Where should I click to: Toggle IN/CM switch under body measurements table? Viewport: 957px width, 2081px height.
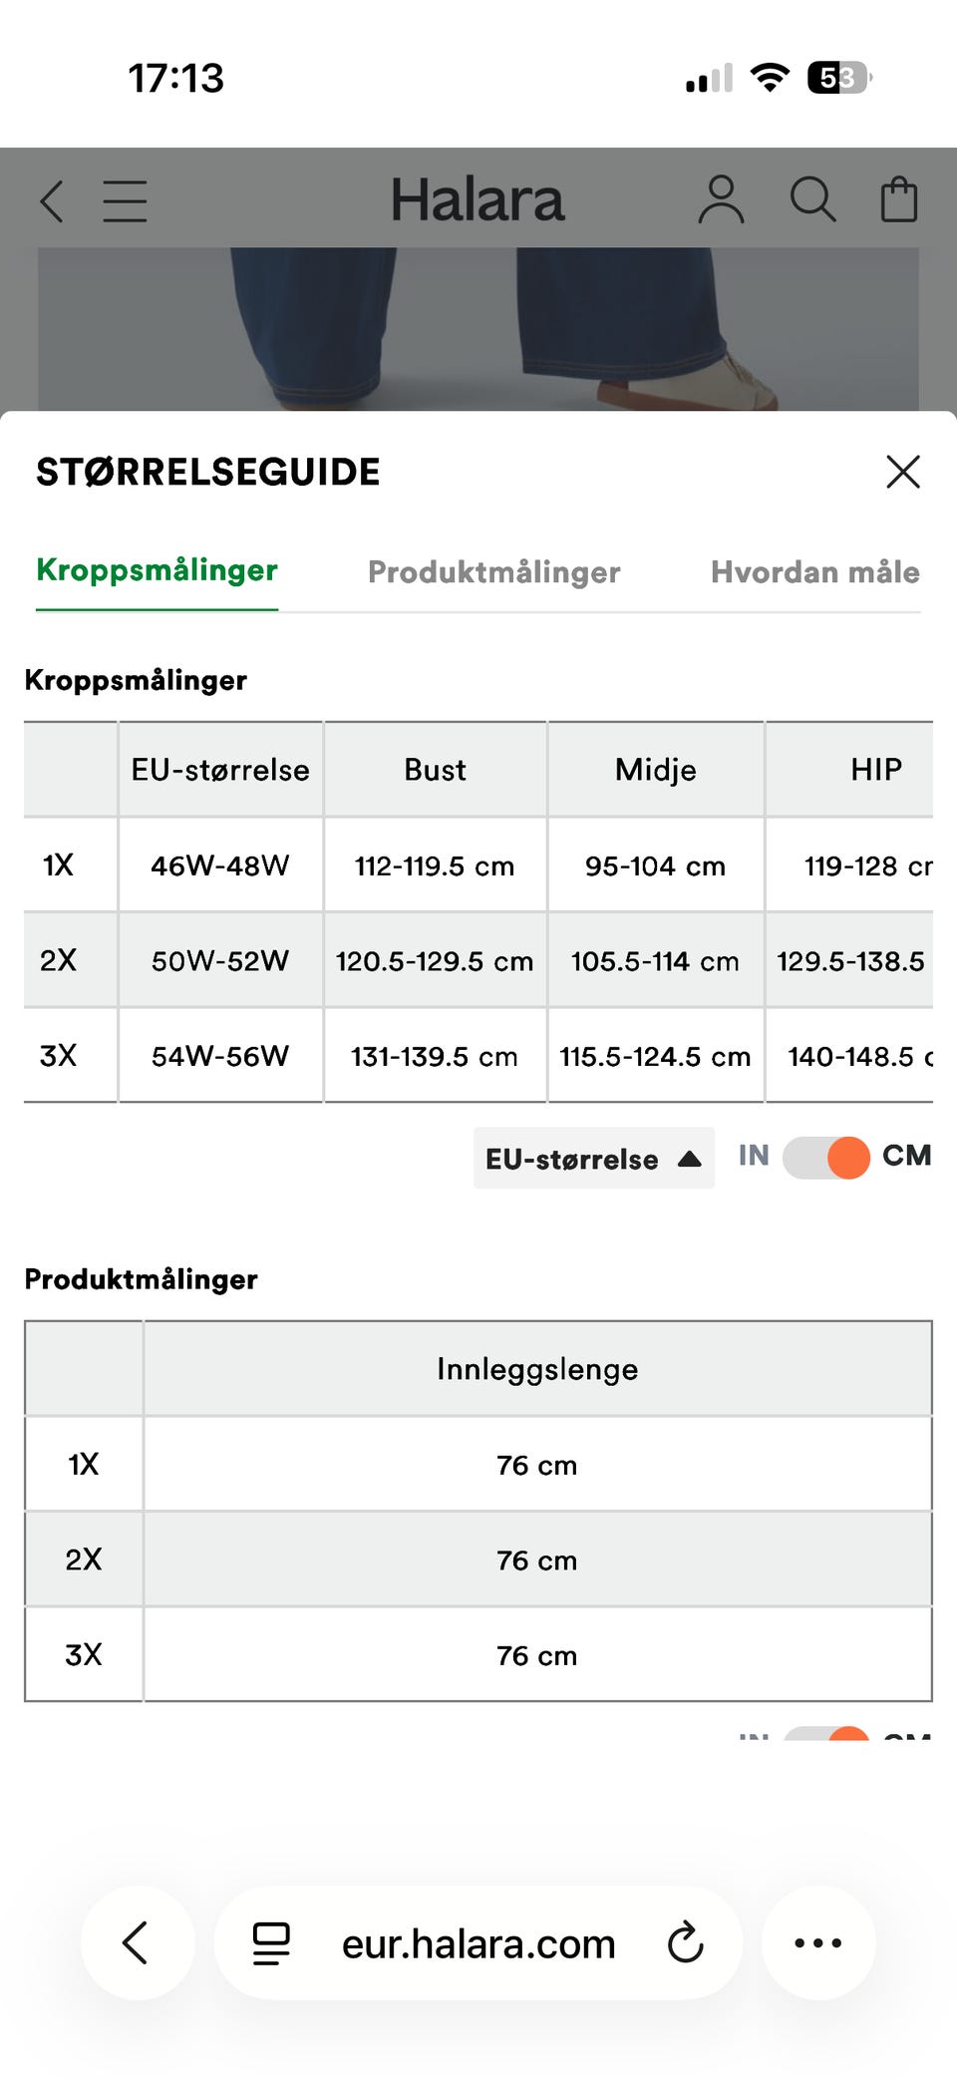click(x=826, y=1158)
